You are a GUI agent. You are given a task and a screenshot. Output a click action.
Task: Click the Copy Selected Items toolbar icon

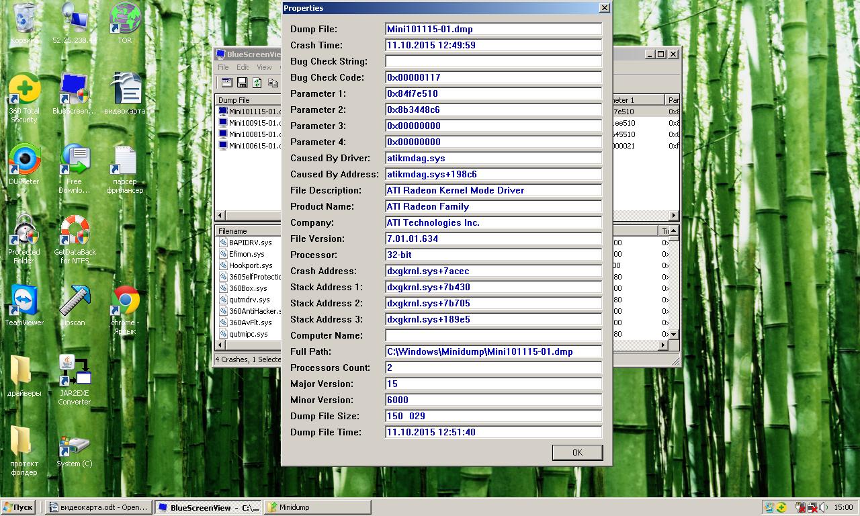[x=273, y=83]
